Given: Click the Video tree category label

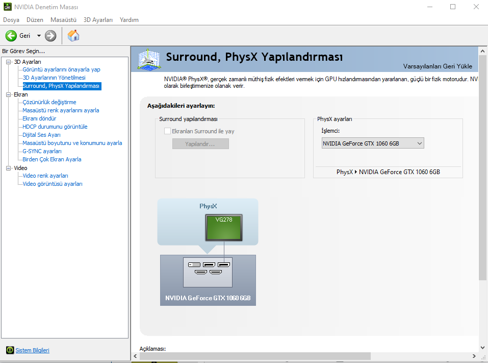Looking at the screenshot, I should point(20,168).
